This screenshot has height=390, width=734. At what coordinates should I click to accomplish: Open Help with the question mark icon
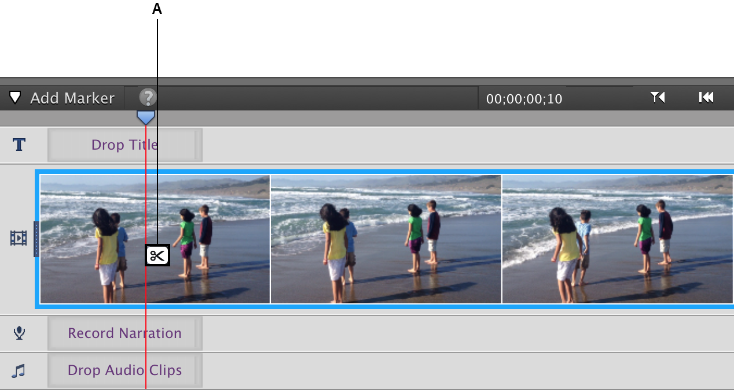point(148,97)
